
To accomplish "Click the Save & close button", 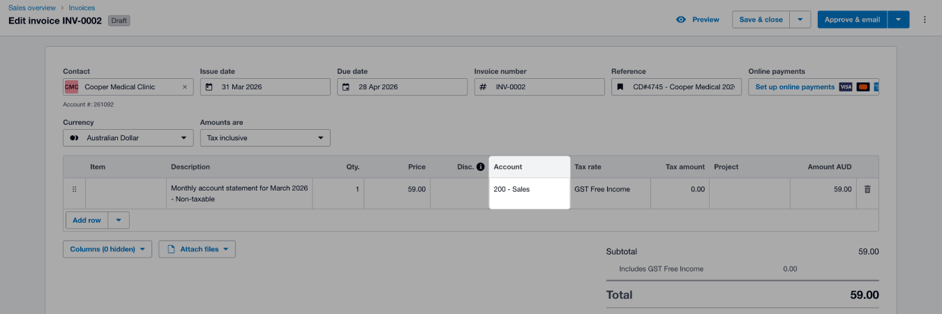I will (761, 20).
